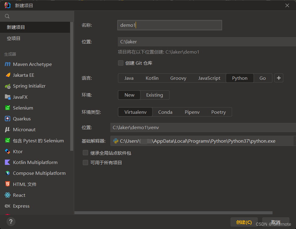
Task: Open help with the question mark button
Action: click(x=11, y=222)
